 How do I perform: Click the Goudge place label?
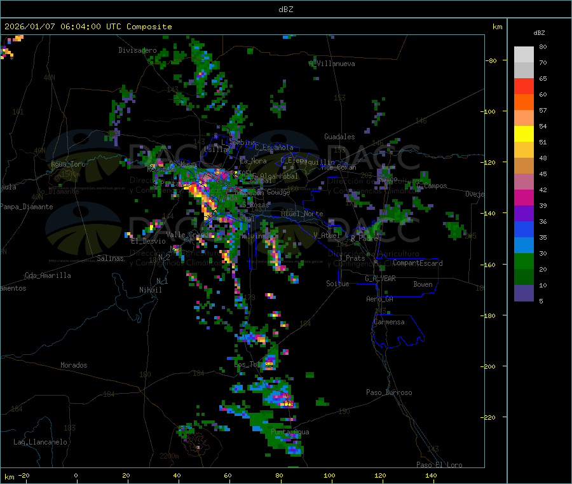coord(279,192)
